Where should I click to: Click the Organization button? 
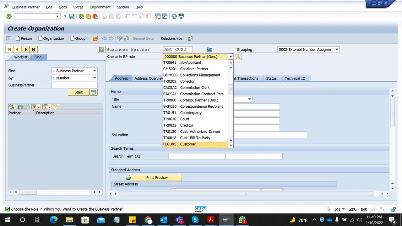(51, 38)
